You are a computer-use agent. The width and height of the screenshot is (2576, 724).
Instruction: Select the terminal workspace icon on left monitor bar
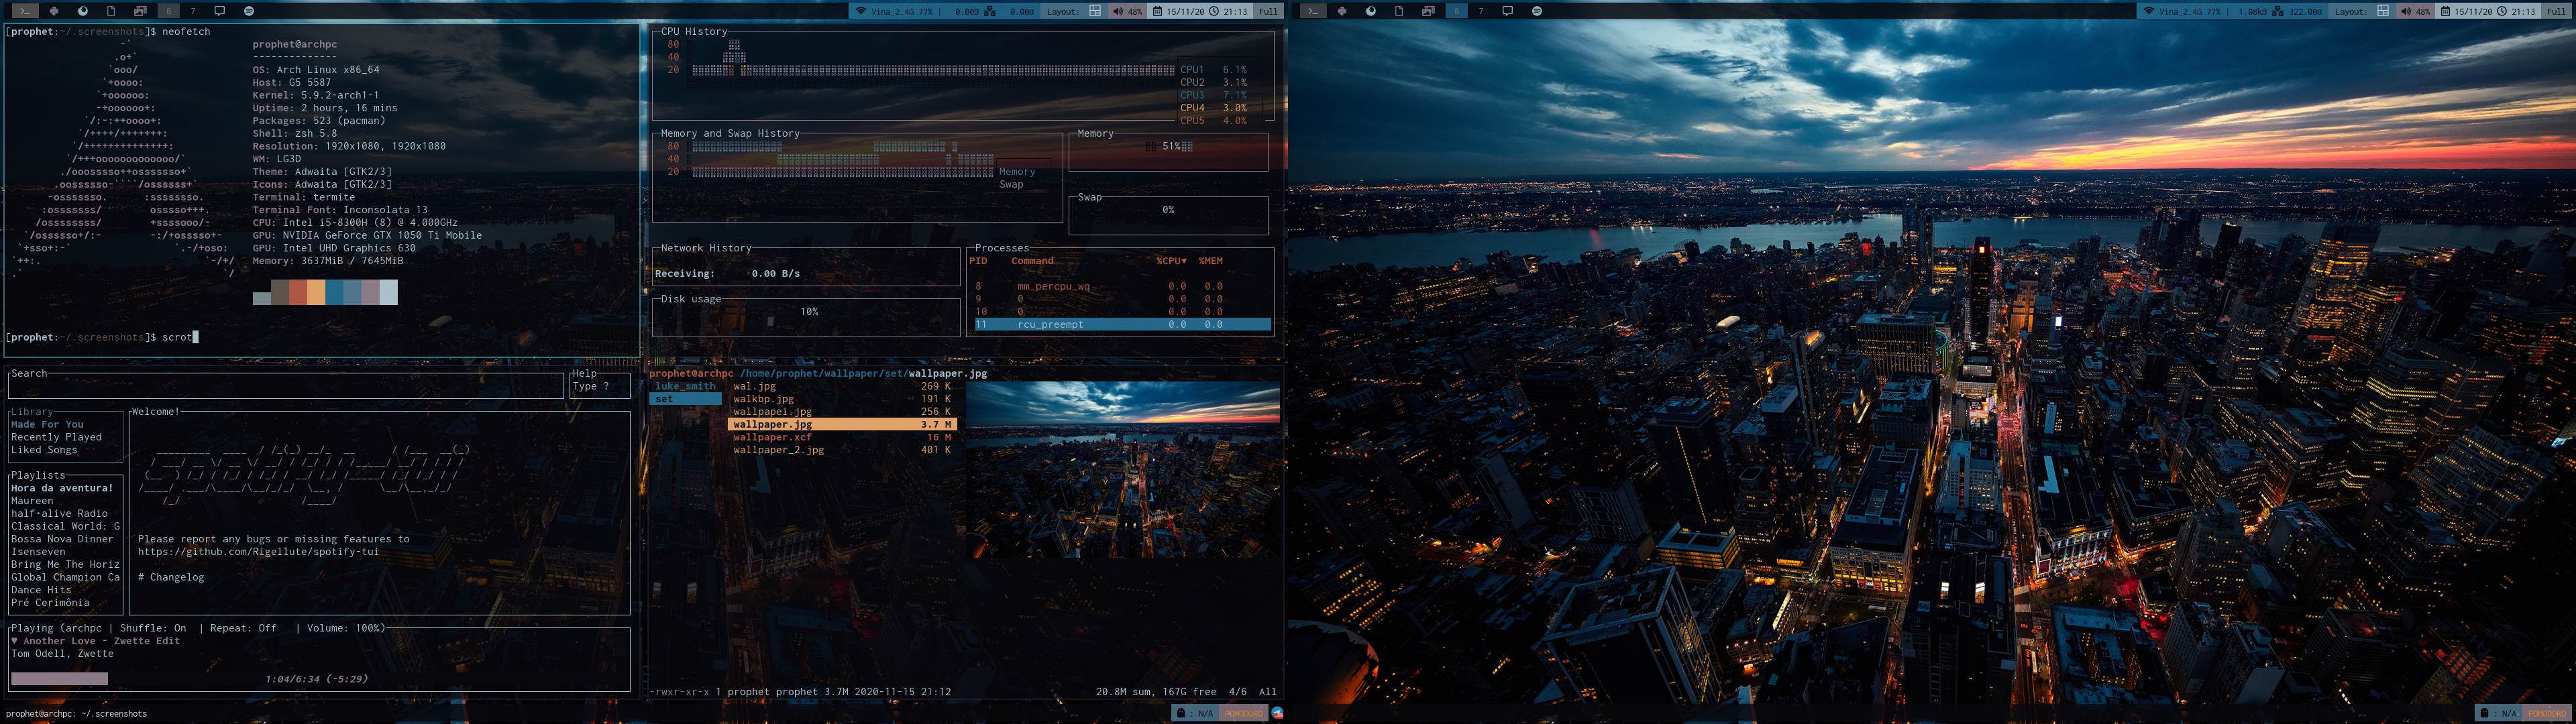pyautogui.click(x=24, y=11)
